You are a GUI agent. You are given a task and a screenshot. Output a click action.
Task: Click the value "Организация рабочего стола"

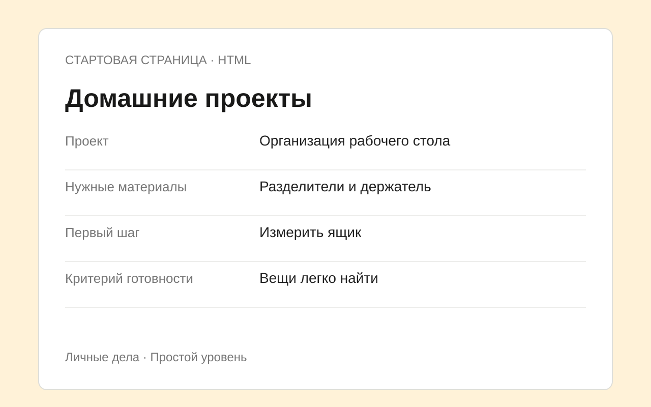pyautogui.click(x=354, y=141)
